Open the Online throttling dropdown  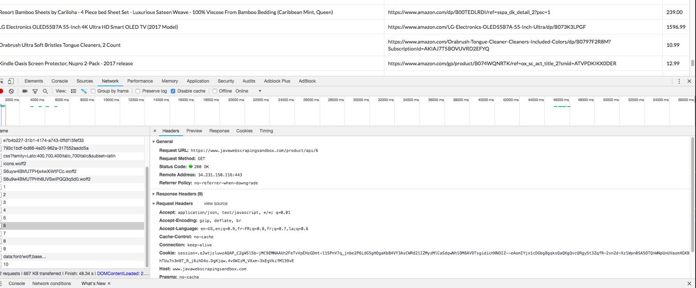click(249, 91)
